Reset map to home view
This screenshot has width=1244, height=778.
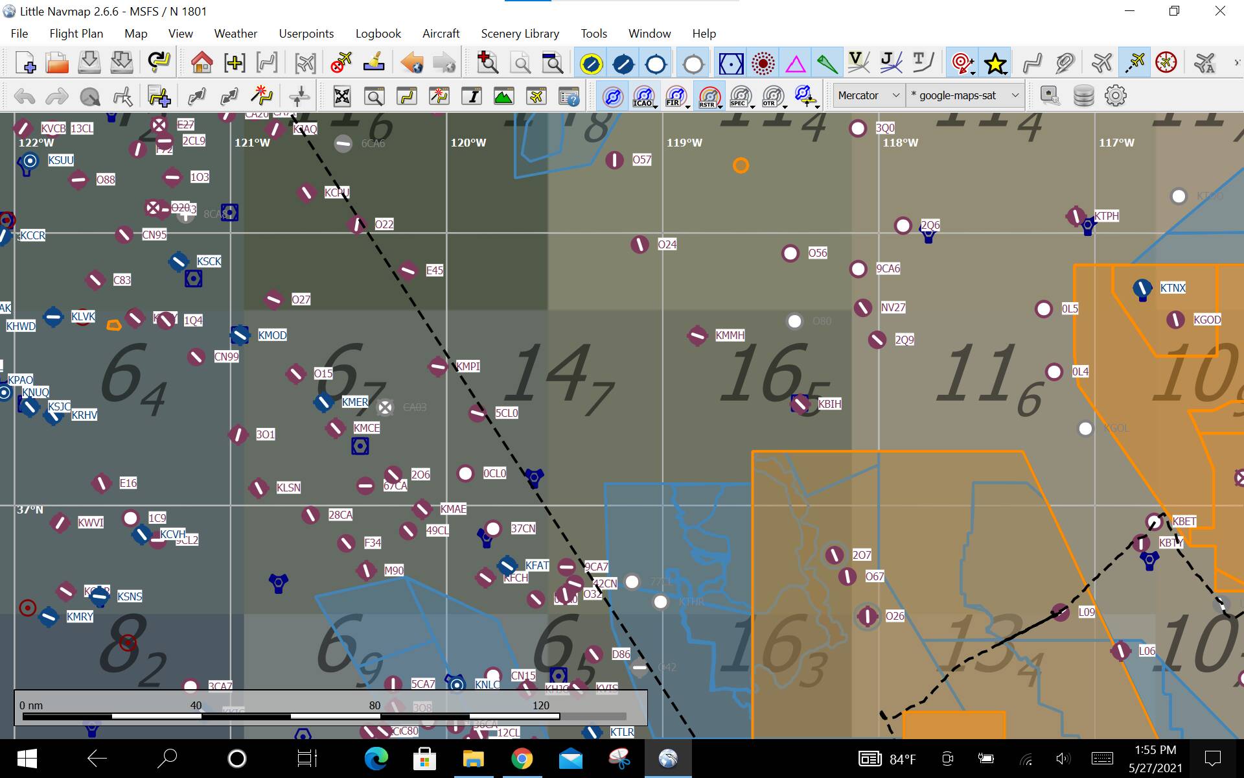(202, 62)
